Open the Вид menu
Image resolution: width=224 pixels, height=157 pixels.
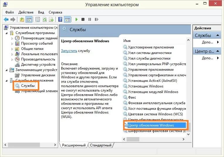click(41, 12)
